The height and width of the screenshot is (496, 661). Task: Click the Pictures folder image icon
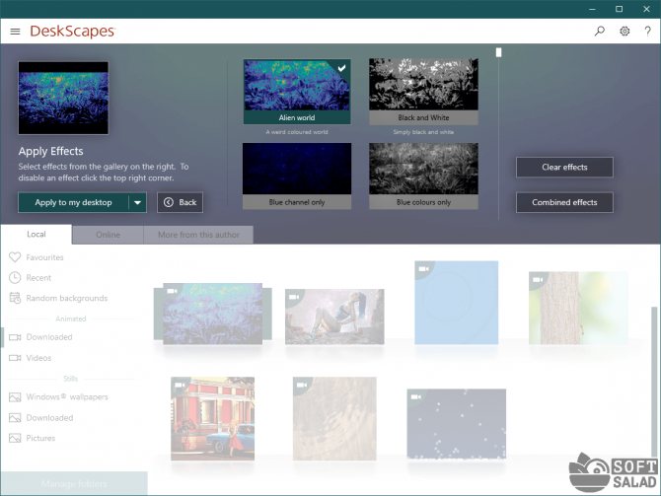[x=15, y=438]
